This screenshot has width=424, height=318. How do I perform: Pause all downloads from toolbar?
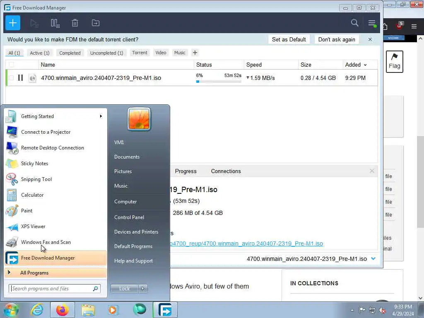(55, 23)
